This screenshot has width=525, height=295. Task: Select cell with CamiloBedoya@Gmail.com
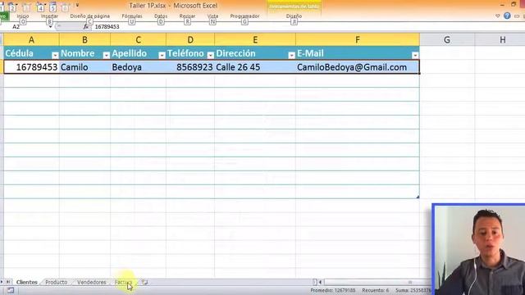[358, 67]
